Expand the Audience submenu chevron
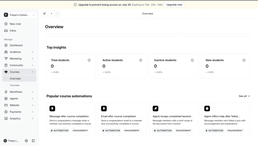This screenshot has height=146, width=258. 32,52
